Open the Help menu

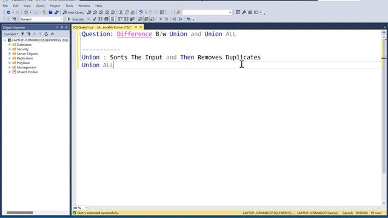pos(99,5)
